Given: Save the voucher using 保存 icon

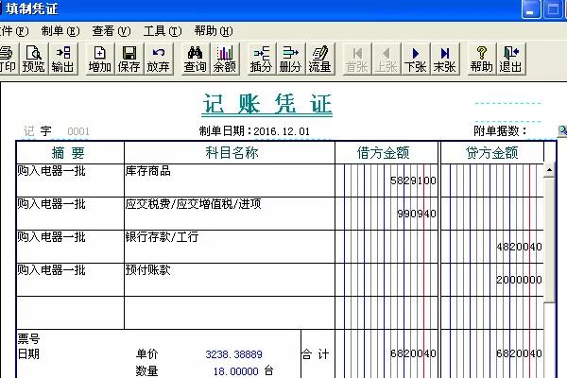Looking at the screenshot, I should (x=129, y=59).
